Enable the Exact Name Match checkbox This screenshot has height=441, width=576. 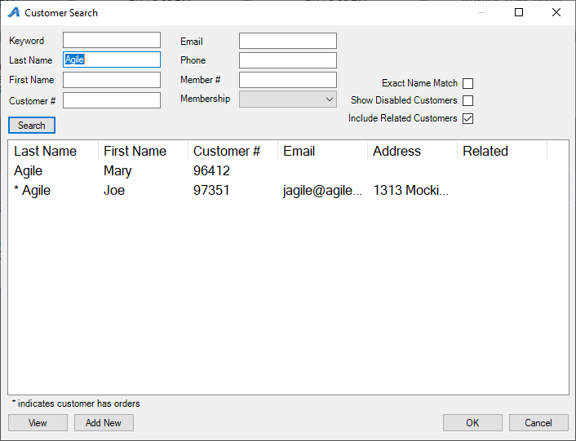pyautogui.click(x=467, y=83)
